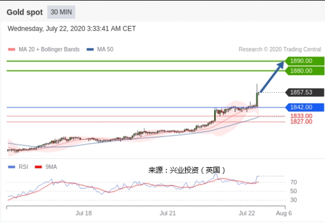Click the 来源：兴业投资（英国） source caption
This screenshot has width=325, height=223.
[187, 170]
